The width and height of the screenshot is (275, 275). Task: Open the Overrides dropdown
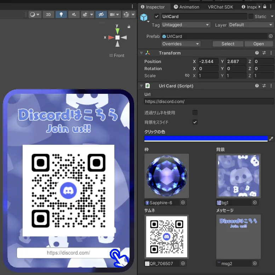[181, 44]
